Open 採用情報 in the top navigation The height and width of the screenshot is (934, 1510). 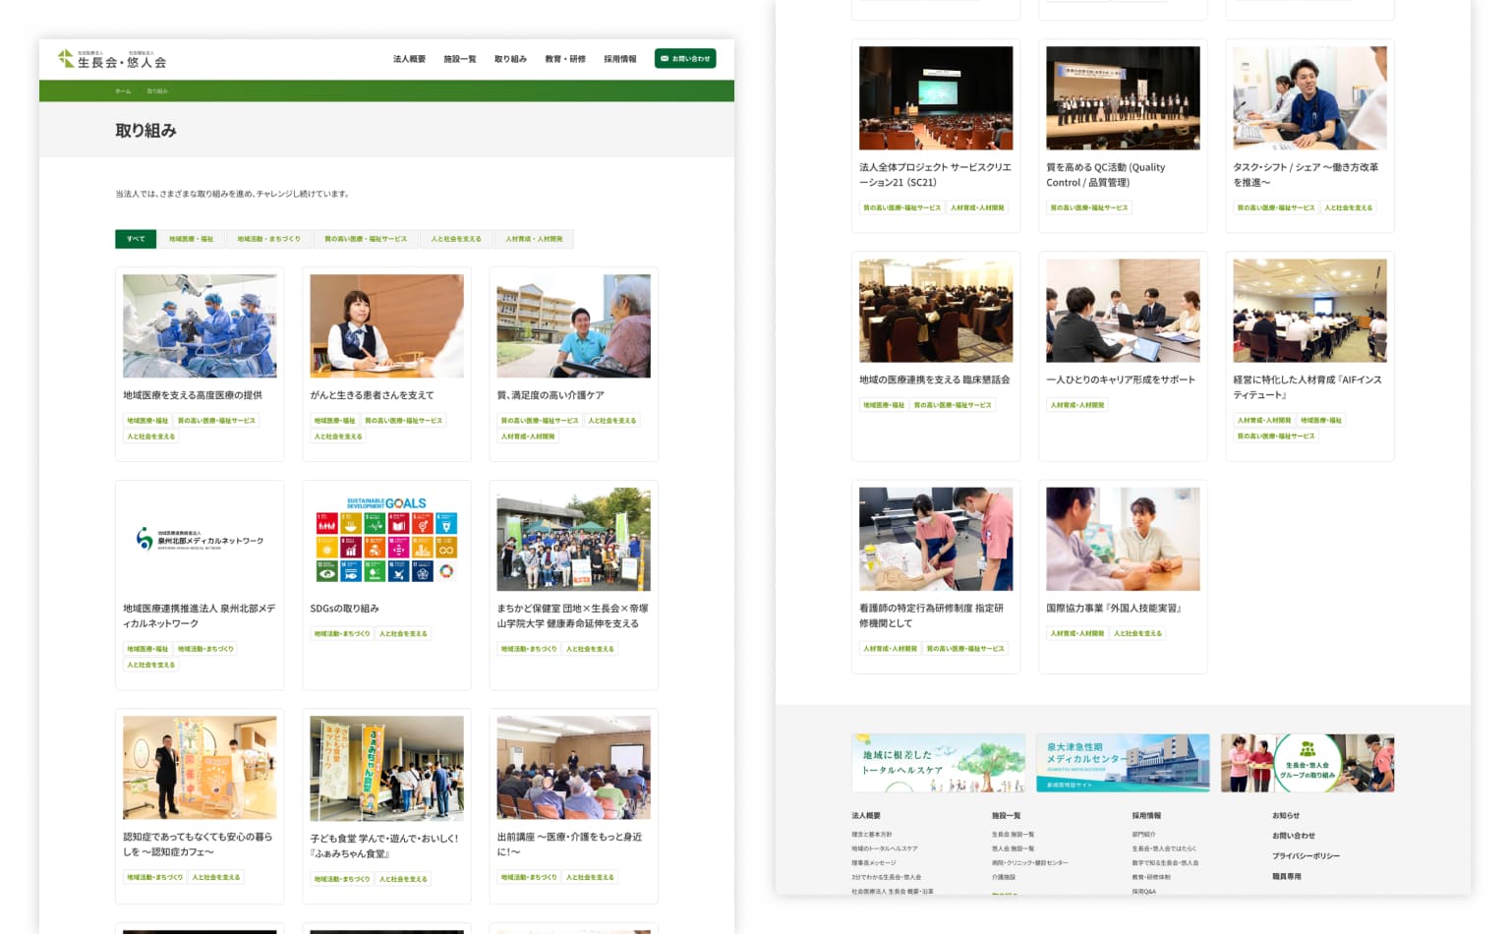(x=619, y=60)
